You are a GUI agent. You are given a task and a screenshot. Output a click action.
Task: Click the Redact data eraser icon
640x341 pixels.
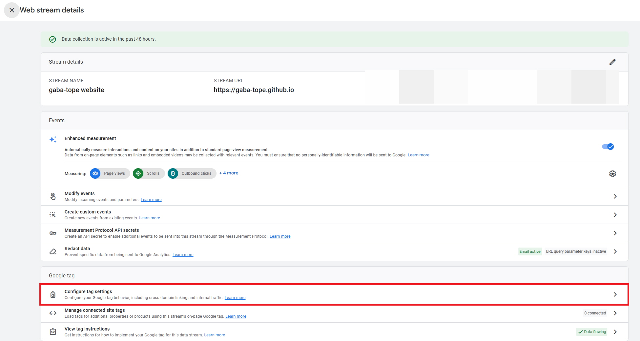[x=53, y=251]
